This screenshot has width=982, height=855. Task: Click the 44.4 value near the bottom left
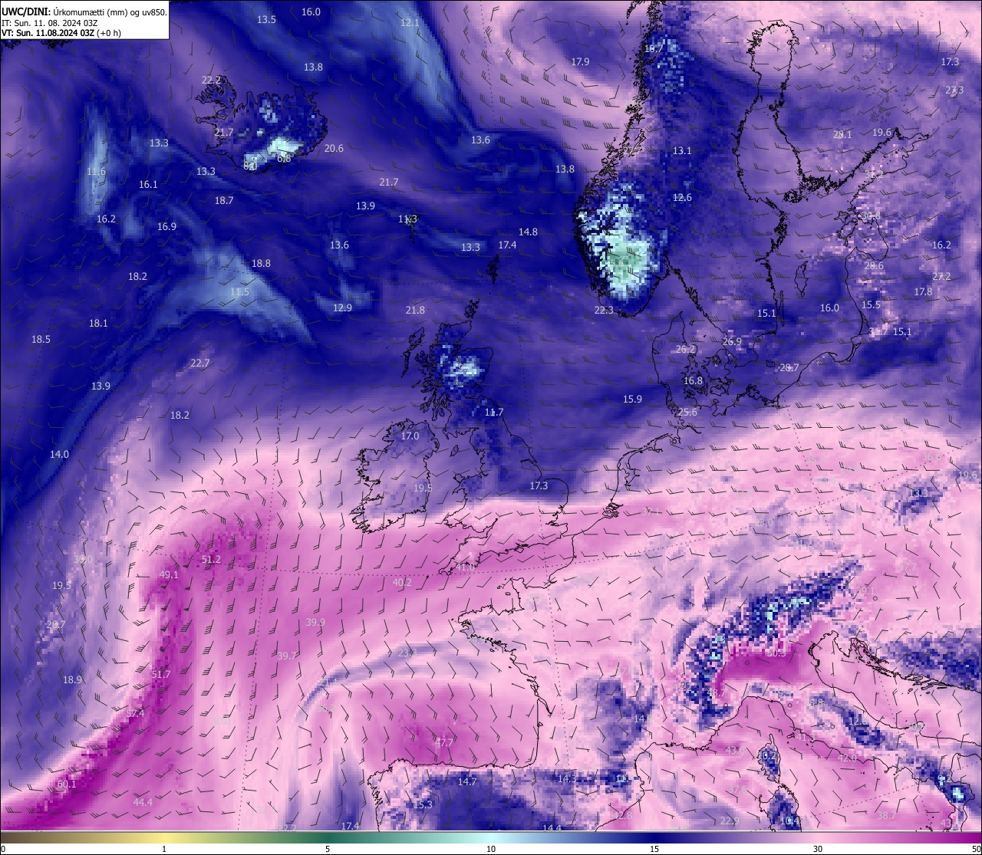pyautogui.click(x=143, y=803)
